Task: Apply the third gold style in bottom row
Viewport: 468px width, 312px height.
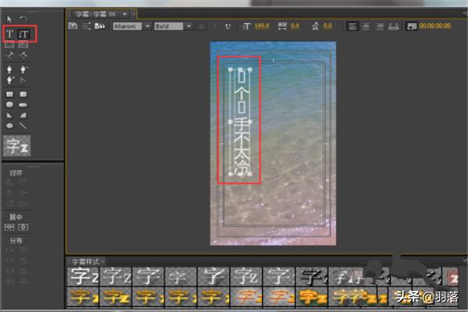Action: tap(148, 296)
